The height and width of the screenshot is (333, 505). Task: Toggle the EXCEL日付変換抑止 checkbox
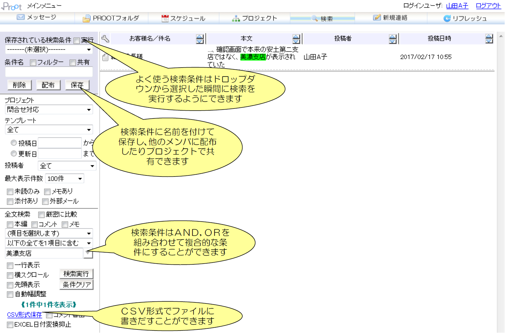(10, 325)
